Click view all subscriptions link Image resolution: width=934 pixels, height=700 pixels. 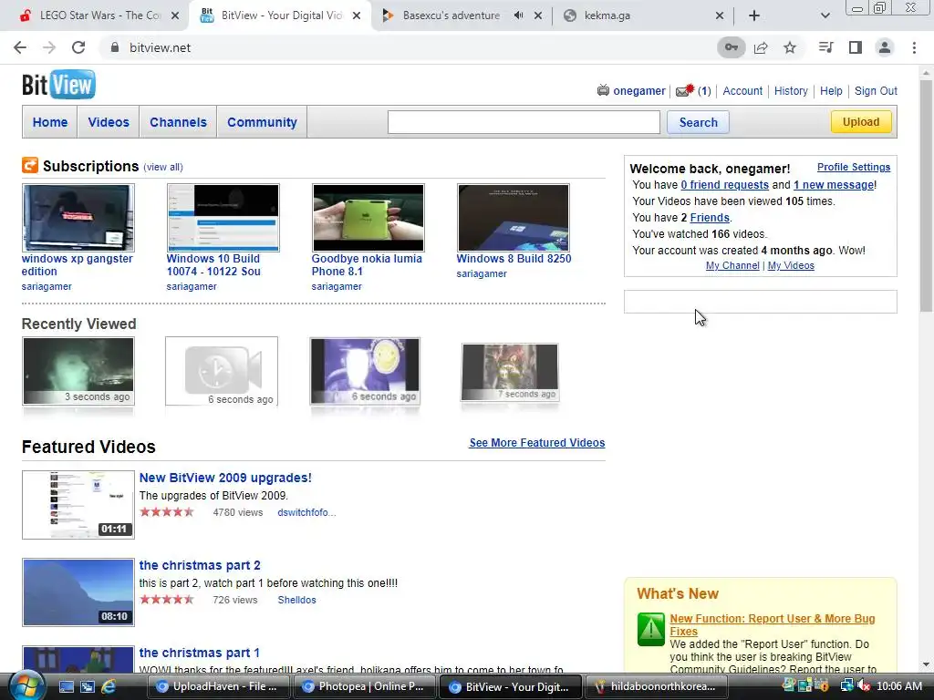pyautogui.click(x=162, y=168)
